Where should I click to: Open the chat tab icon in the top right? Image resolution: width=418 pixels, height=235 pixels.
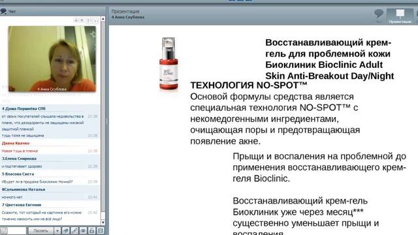tap(379, 14)
